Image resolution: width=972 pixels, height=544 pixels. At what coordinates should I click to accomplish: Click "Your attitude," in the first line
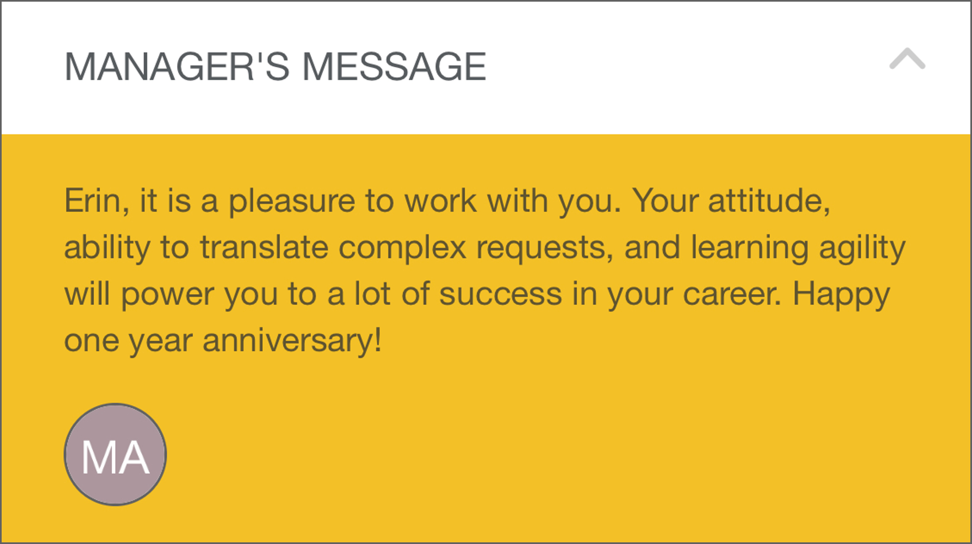tap(731, 201)
